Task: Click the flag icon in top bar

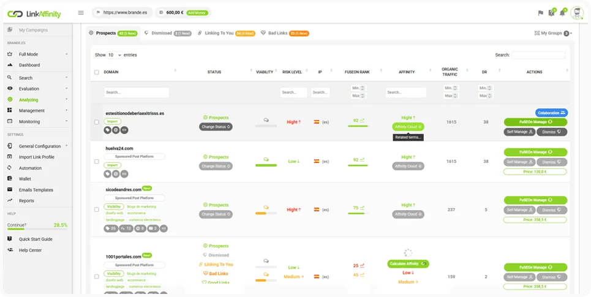Action: pos(540,13)
